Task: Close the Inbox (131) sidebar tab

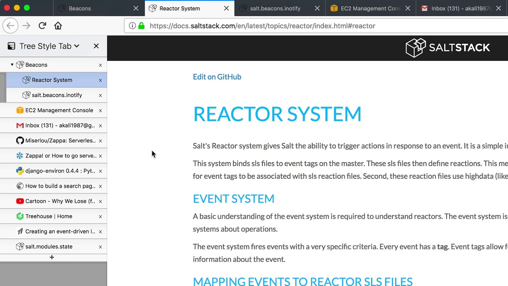Action: tap(100, 126)
